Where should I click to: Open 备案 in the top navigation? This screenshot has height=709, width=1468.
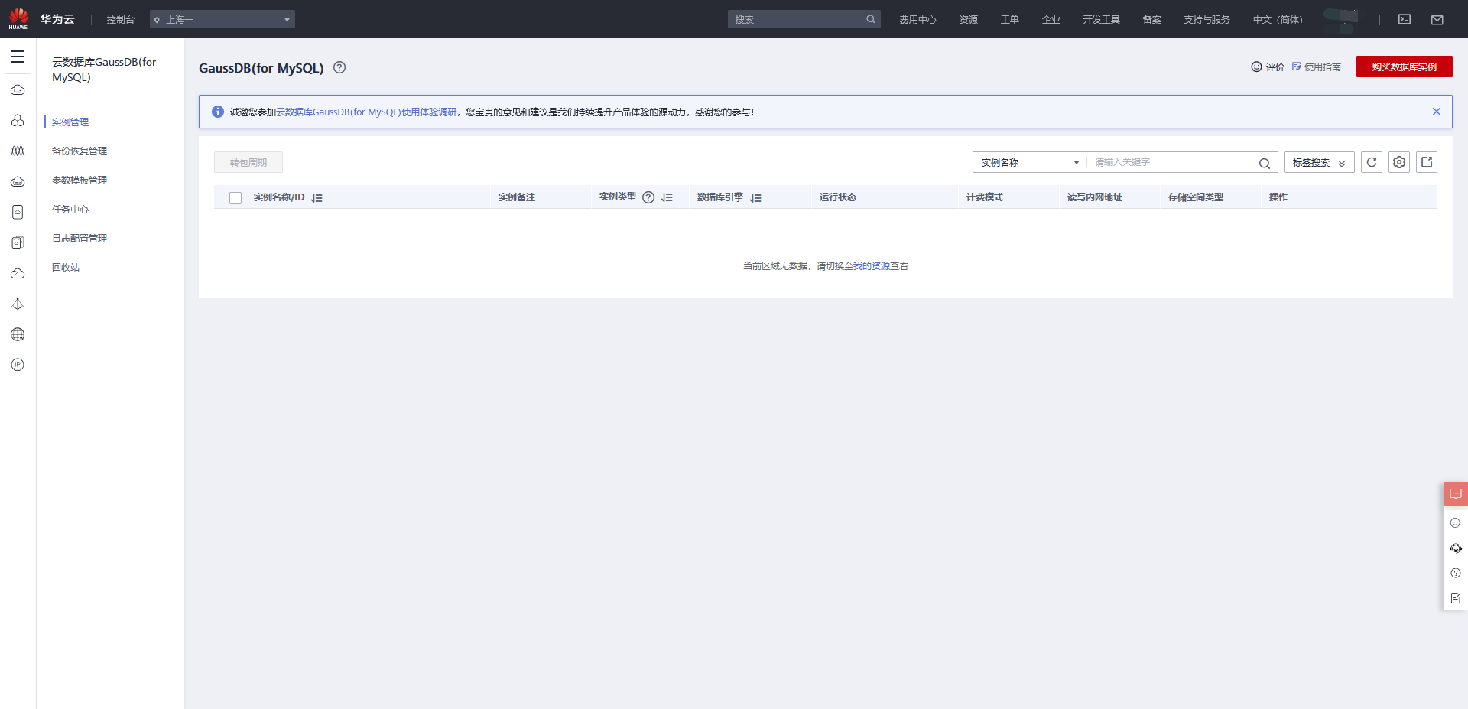pyautogui.click(x=1152, y=20)
